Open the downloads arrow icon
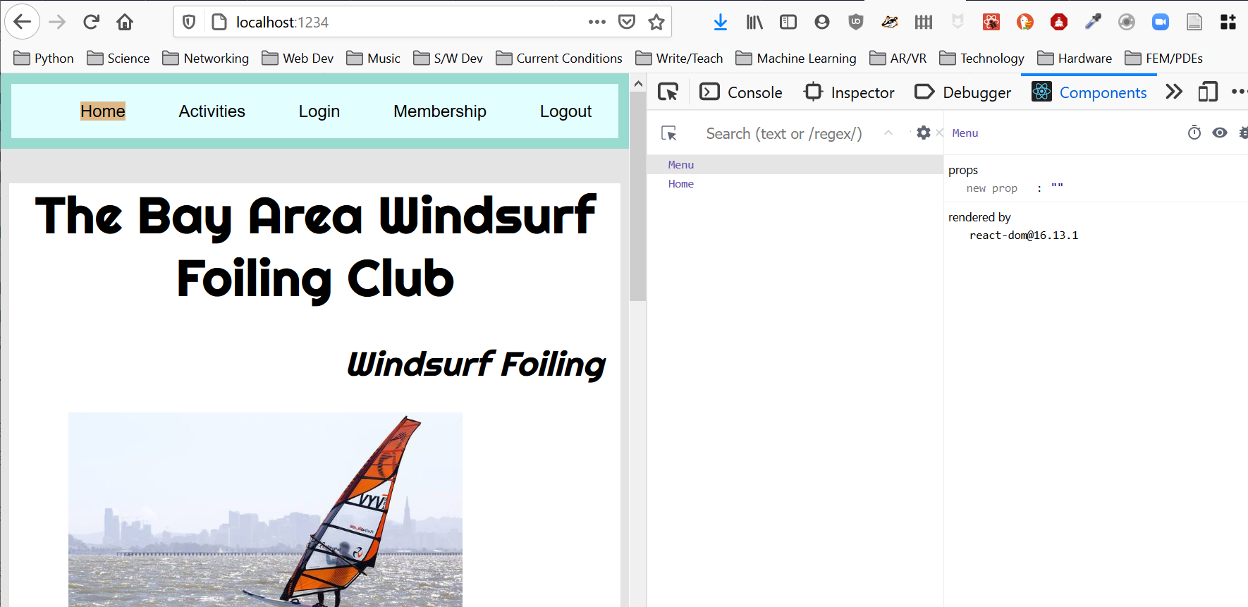Viewport: 1248px width, 607px height. [x=720, y=23]
